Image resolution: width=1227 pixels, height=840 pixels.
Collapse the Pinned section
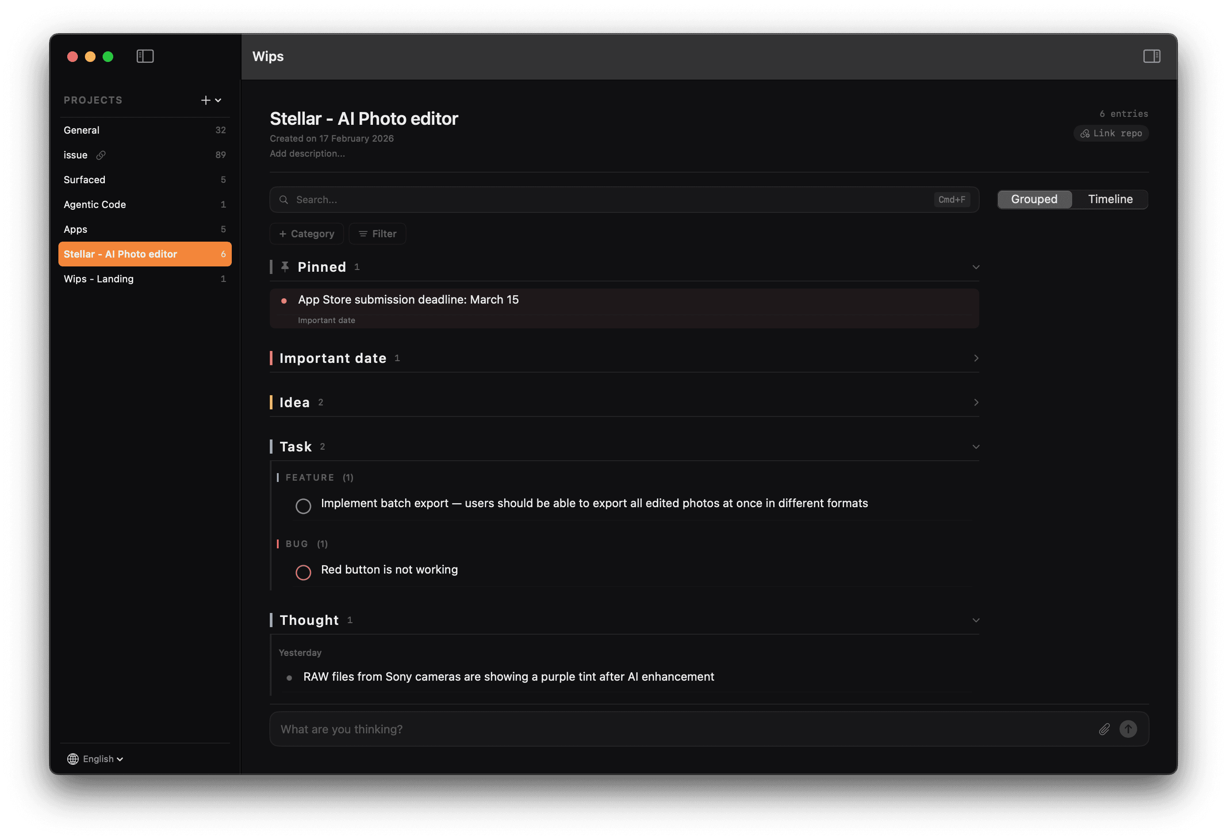[x=976, y=267]
